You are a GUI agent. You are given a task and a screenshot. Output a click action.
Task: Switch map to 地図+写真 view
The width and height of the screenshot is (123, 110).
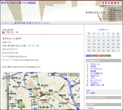coord(74,75)
